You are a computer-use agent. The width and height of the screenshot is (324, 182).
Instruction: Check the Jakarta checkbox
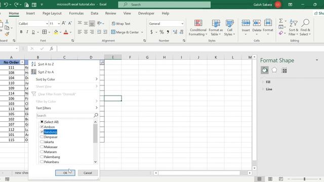coord(42,142)
